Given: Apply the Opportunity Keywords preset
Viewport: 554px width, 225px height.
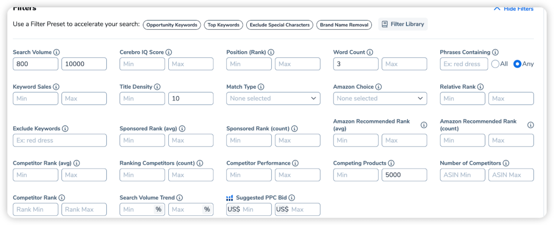Looking at the screenshot, I should pos(171,25).
